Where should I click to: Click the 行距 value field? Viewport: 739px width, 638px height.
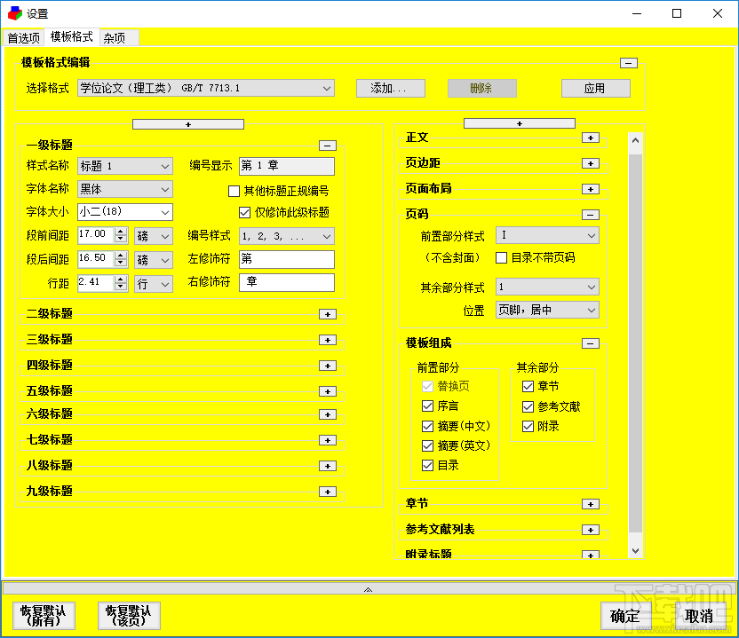96,282
